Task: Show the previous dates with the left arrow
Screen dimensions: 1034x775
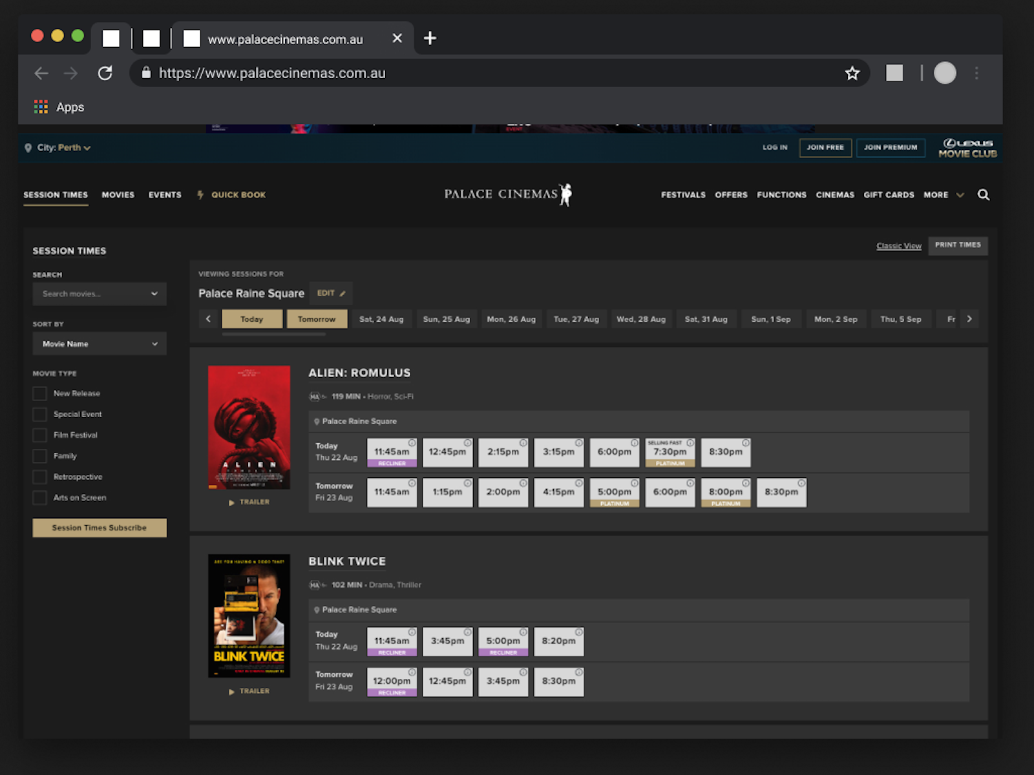Action: click(208, 319)
